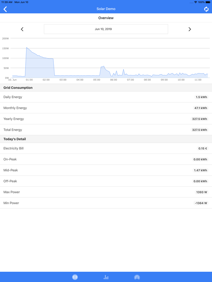Select the Total Energy row
Image resolution: width=212 pixels, height=282 pixels.
(106, 130)
